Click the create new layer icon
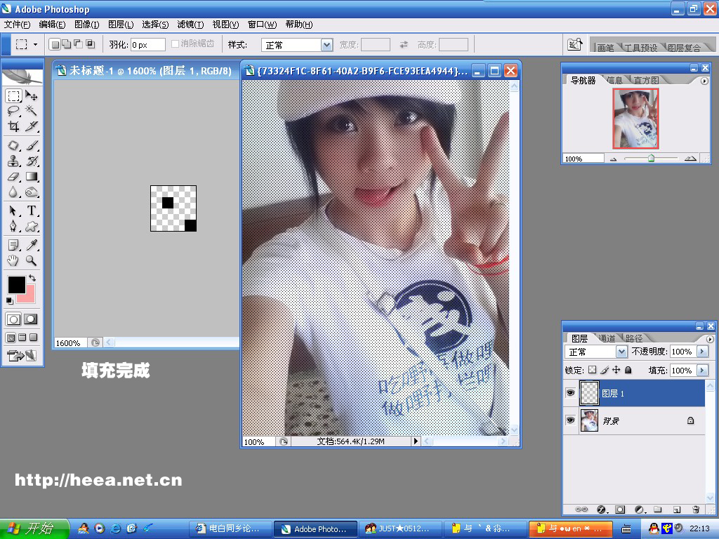The height and width of the screenshot is (539, 719). tap(676, 509)
